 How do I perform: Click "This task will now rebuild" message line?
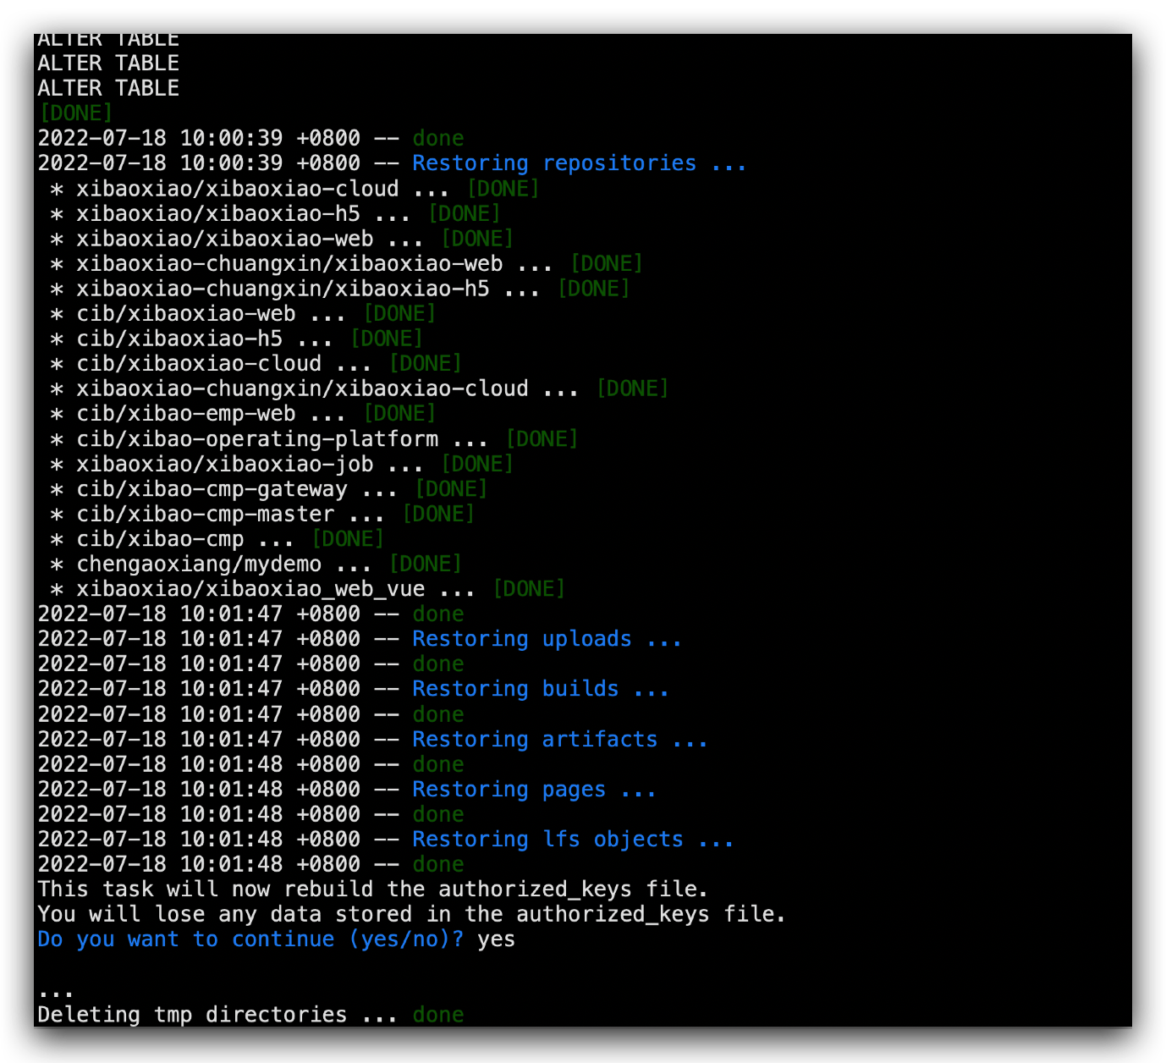click(x=373, y=890)
